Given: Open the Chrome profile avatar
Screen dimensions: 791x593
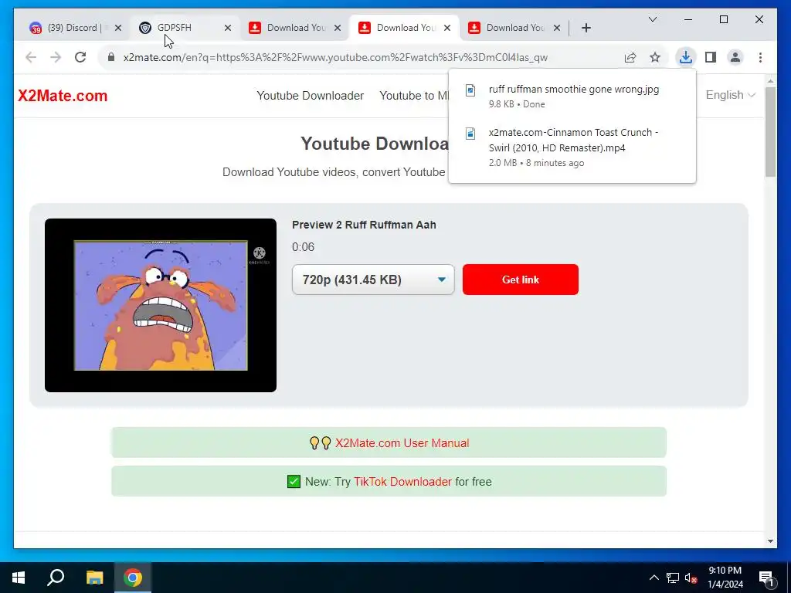Looking at the screenshot, I should coord(735,57).
